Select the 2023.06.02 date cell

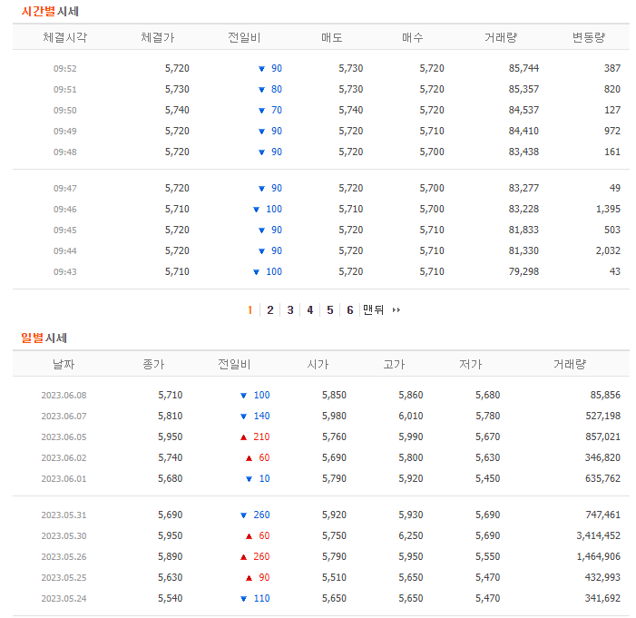coord(64,458)
